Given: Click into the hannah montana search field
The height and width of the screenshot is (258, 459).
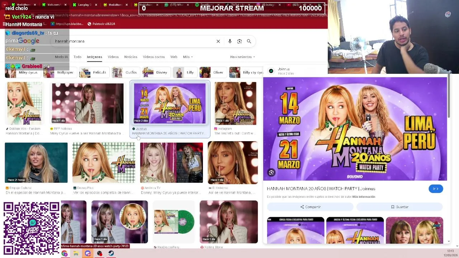Looking at the screenshot, I should (133, 41).
